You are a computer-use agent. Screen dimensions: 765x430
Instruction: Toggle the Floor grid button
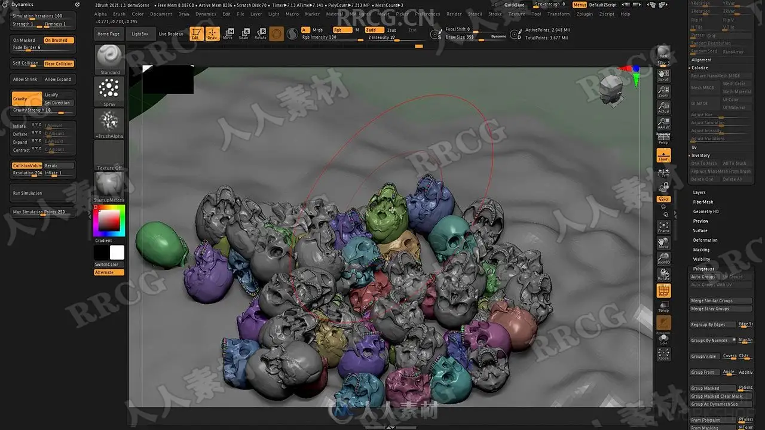663,155
